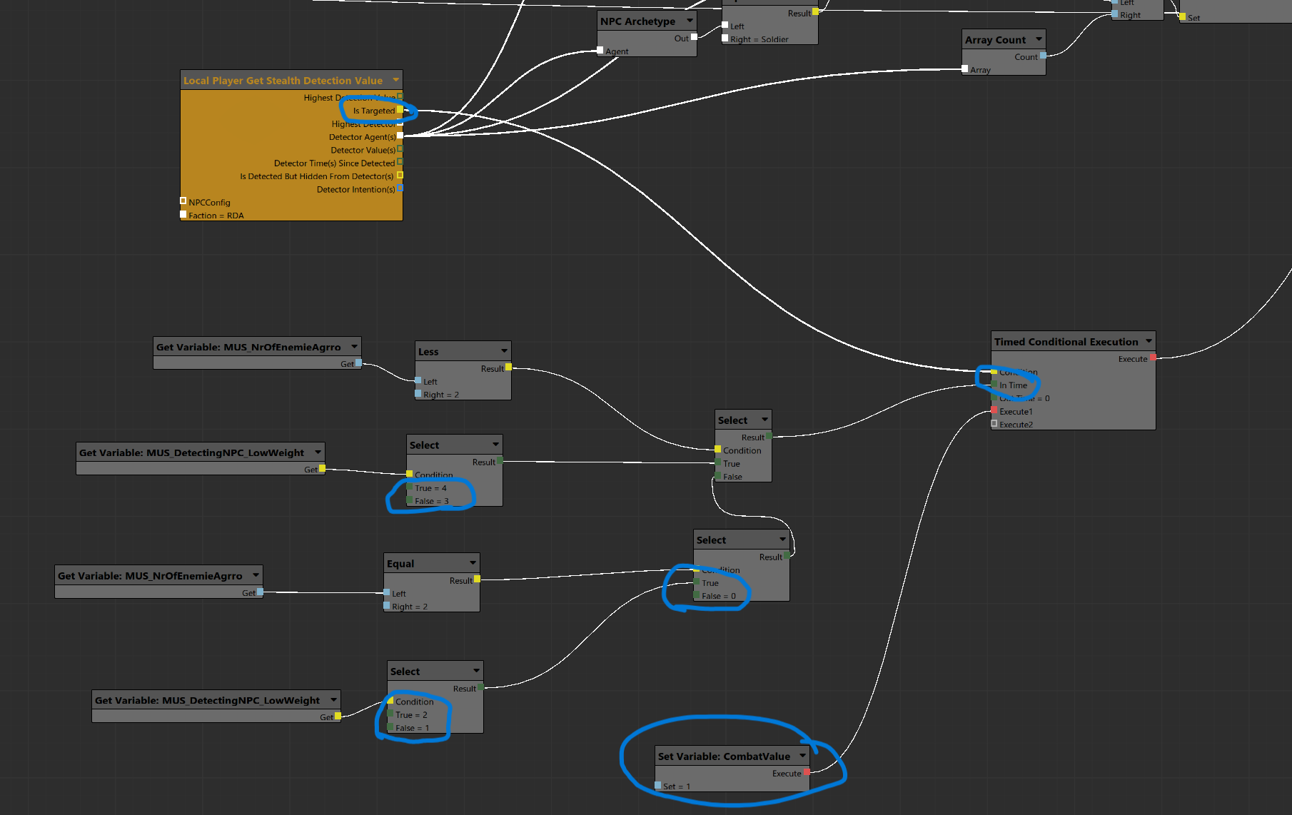1292x815 pixels.
Task: Click red Execute pin on Set Variable: CombatValue
Action: point(807,772)
